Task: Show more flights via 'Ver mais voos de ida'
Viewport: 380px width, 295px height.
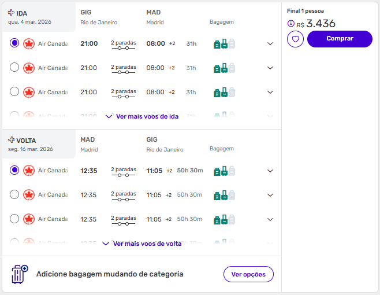Action: [x=142, y=116]
